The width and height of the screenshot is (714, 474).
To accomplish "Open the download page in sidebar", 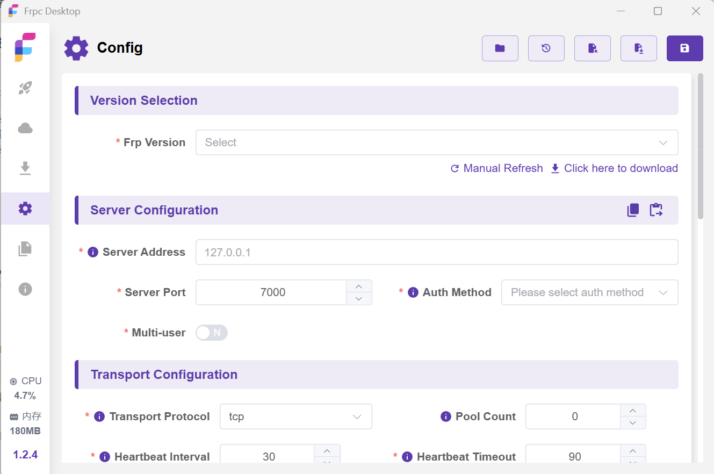I will [x=25, y=168].
